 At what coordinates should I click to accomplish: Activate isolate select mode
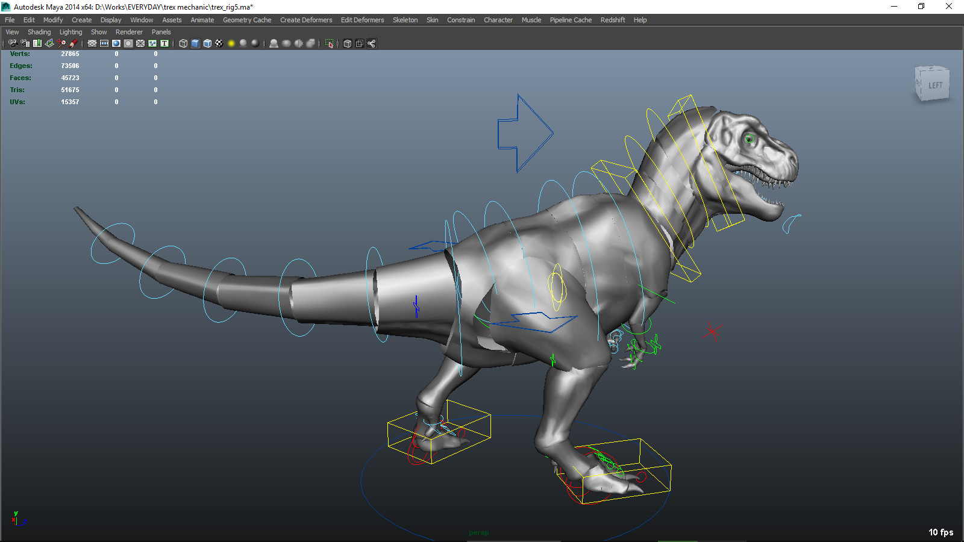click(330, 43)
